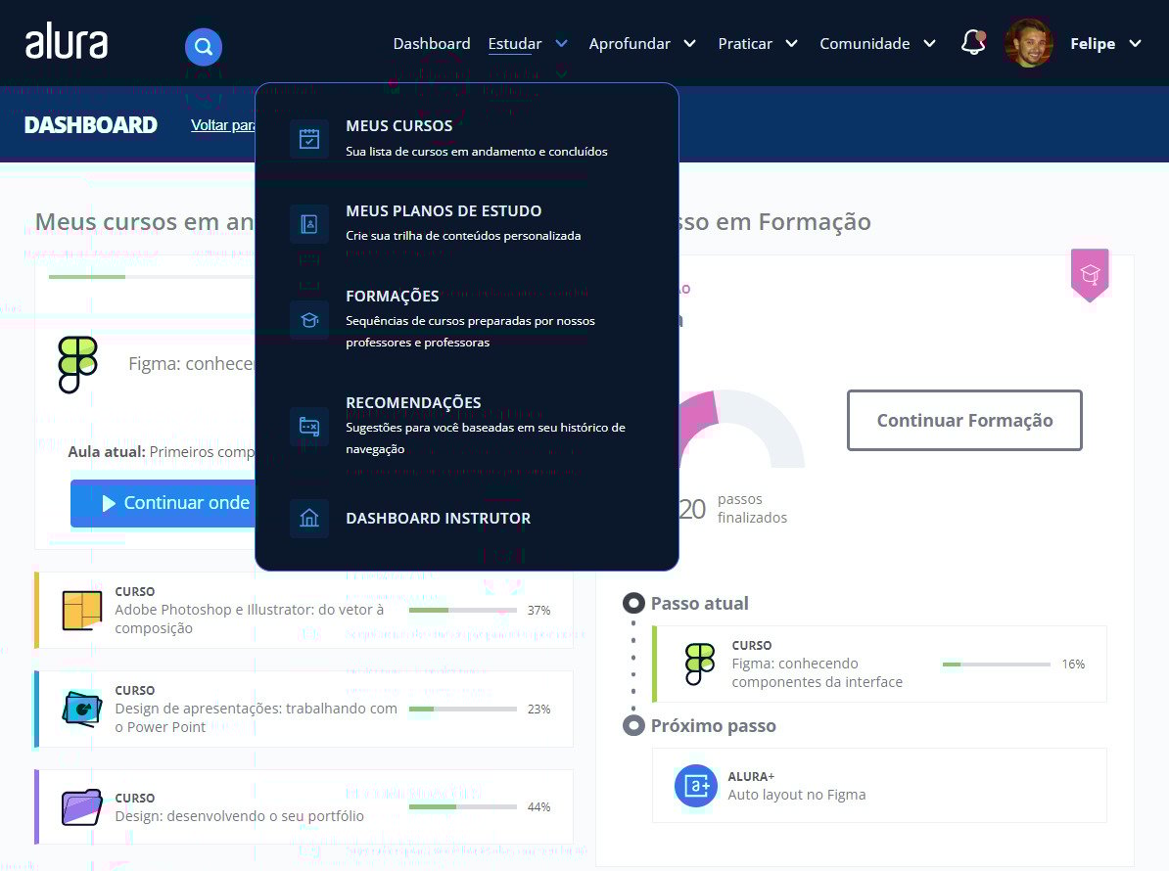Open notifications bell icon

point(973,42)
